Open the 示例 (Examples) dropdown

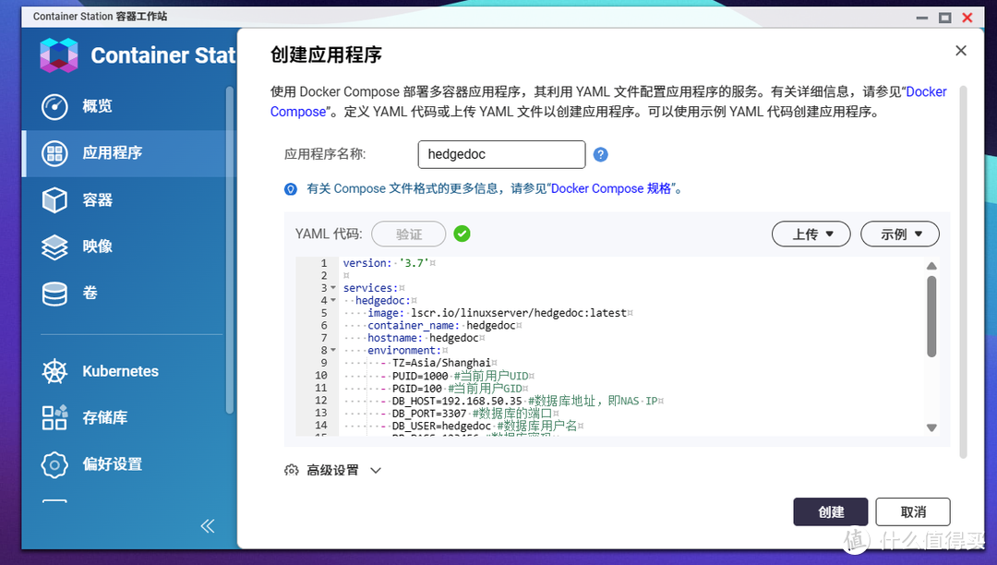(899, 234)
